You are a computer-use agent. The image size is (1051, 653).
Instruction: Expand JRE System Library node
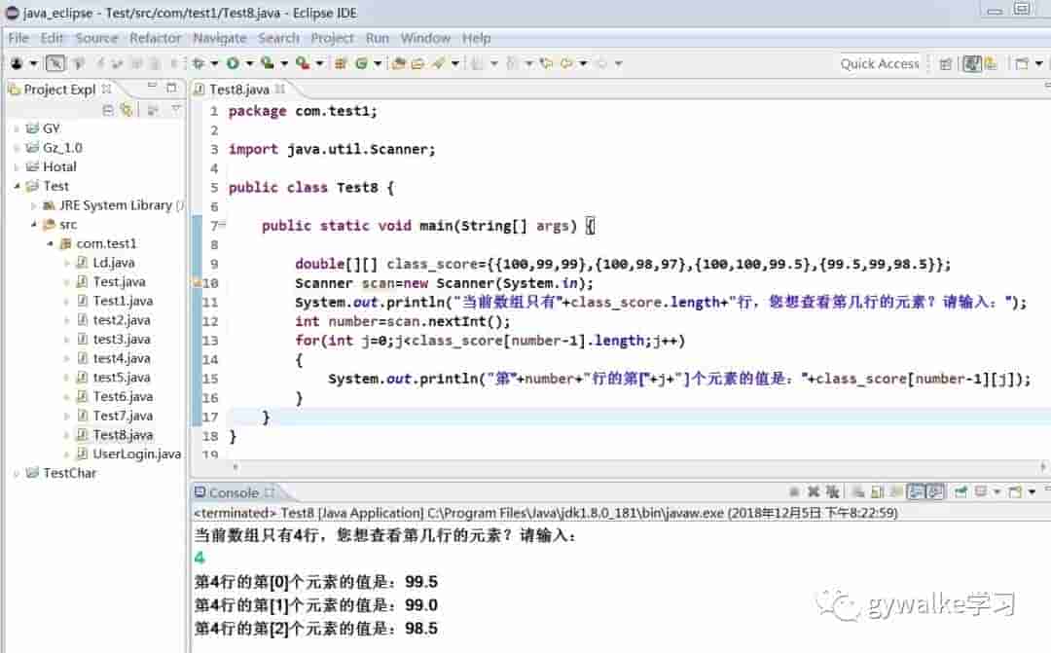[33, 205]
